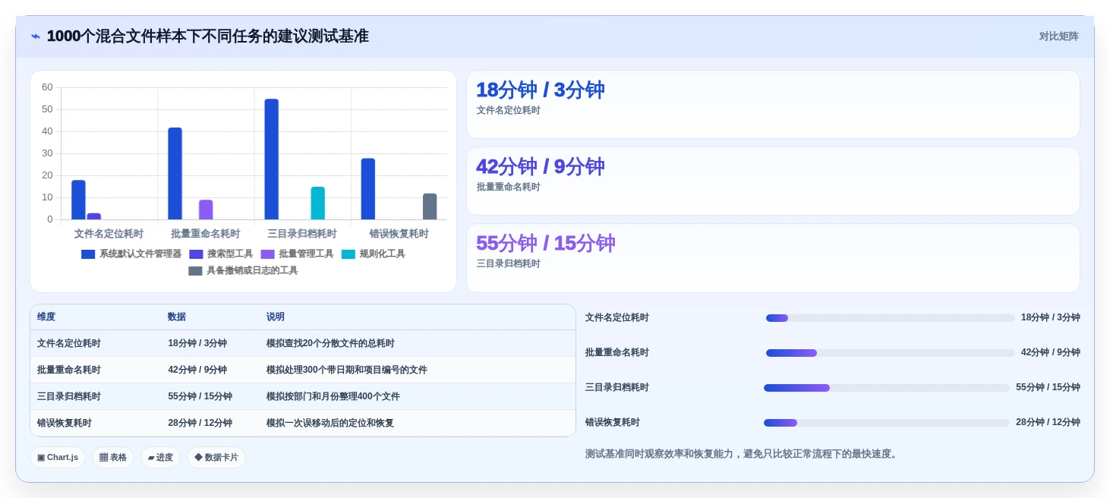Select the 批量重命名耗时 table row label
Viewport: 1110px width, 498px height.
pos(69,370)
